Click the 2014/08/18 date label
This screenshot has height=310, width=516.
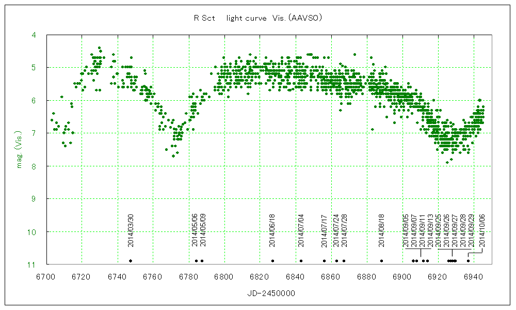[382, 230]
